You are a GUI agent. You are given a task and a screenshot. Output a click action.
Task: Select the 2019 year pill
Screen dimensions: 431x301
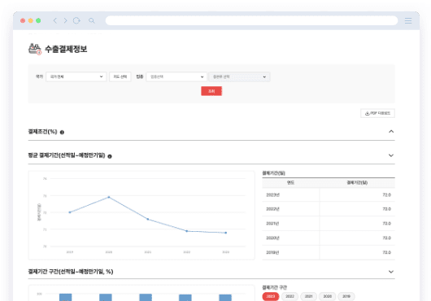346,296
